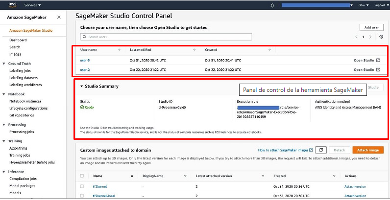
Task: Focus the Search users input field
Action: [x=166, y=37]
